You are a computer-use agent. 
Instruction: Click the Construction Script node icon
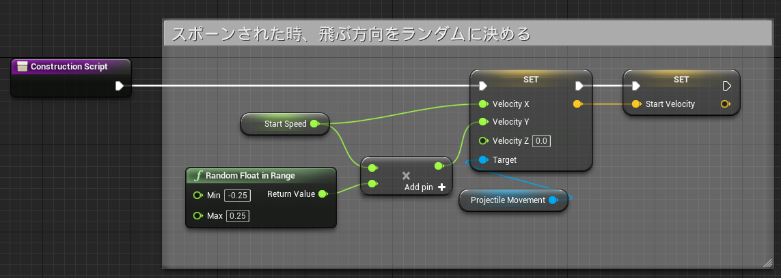click(x=22, y=67)
